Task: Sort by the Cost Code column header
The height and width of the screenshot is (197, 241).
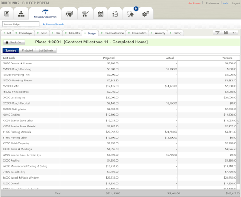Action: [x=9, y=58]
